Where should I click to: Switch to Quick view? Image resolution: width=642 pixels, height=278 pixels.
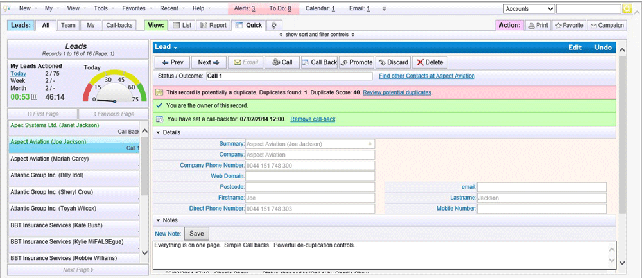pyautogui.click(x=248, y=25)
